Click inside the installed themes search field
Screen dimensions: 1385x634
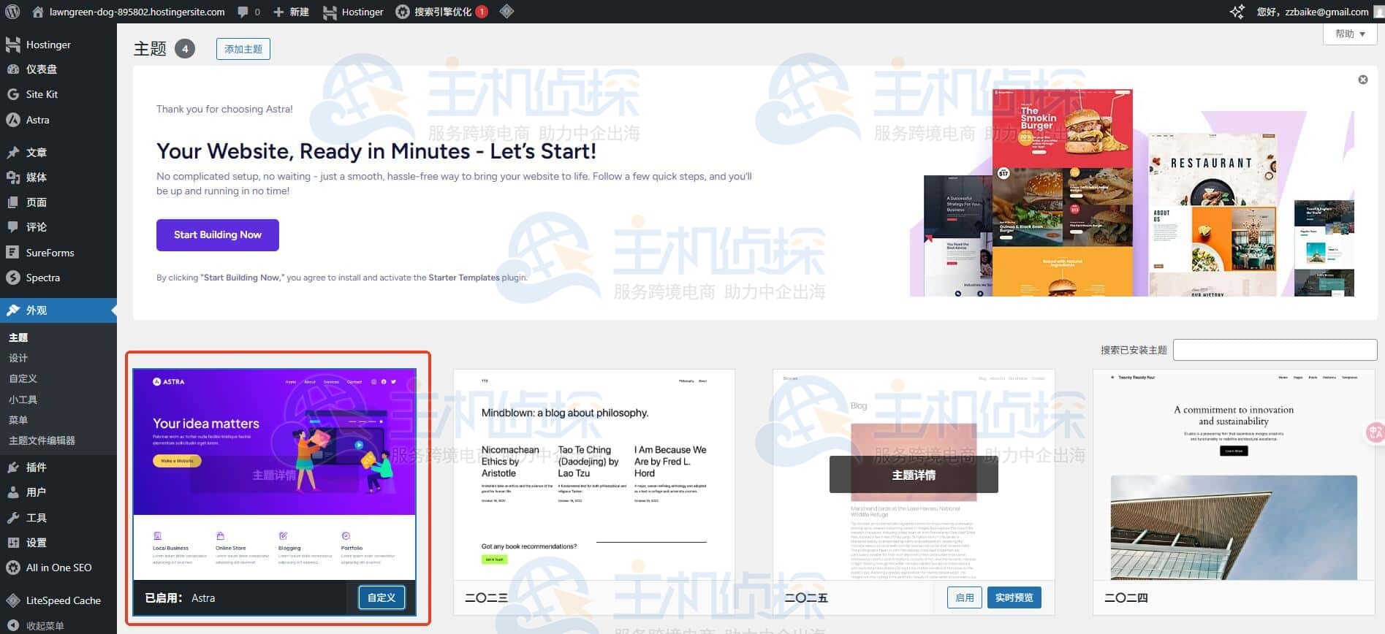(1274, 350)
